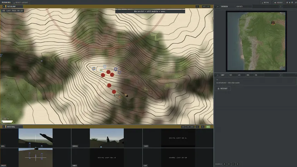This screenshot has width=297, height=167.
Task: Toggle the LYR watch wall mode
Action: (188, 127)
